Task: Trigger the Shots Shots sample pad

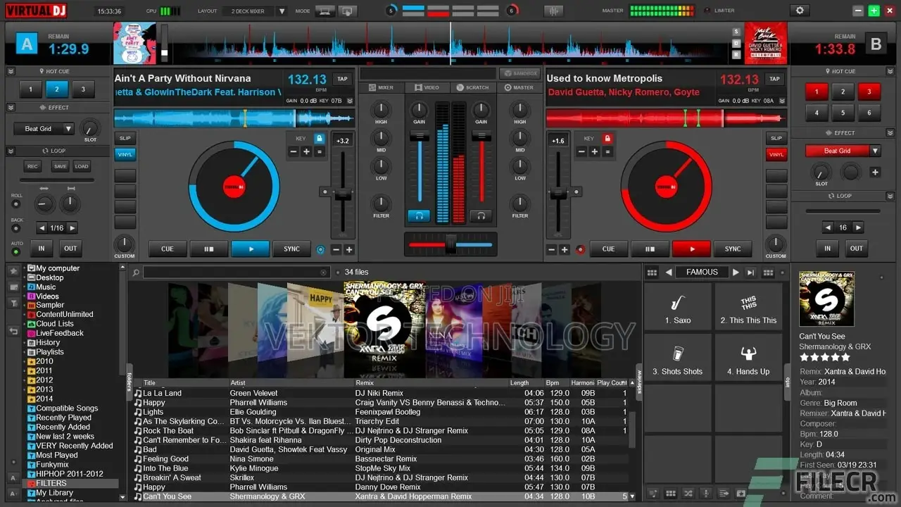Action: [678, 359]
